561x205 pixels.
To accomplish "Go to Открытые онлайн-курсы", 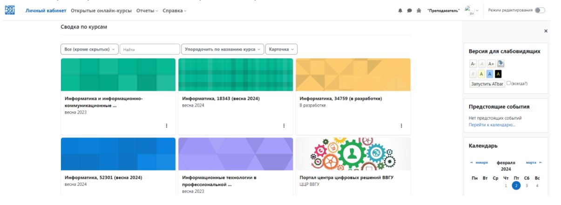I will tap(101, 11).
